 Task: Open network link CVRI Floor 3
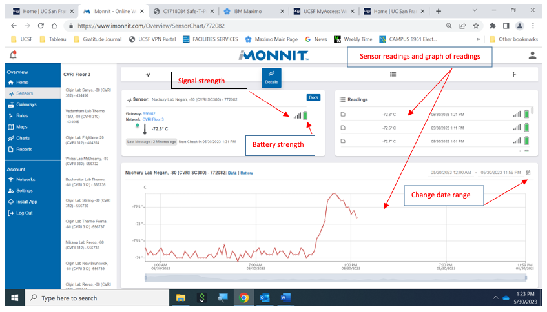[153, 119]
